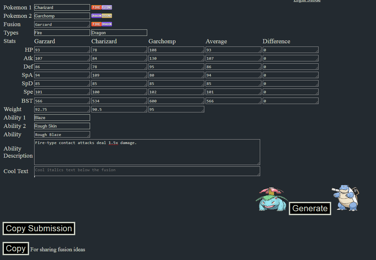Click the DRAGON type badge beside Garchomp
Image resolution: width=376 pixels, height=260 pixels.
(x=96, y=16)
